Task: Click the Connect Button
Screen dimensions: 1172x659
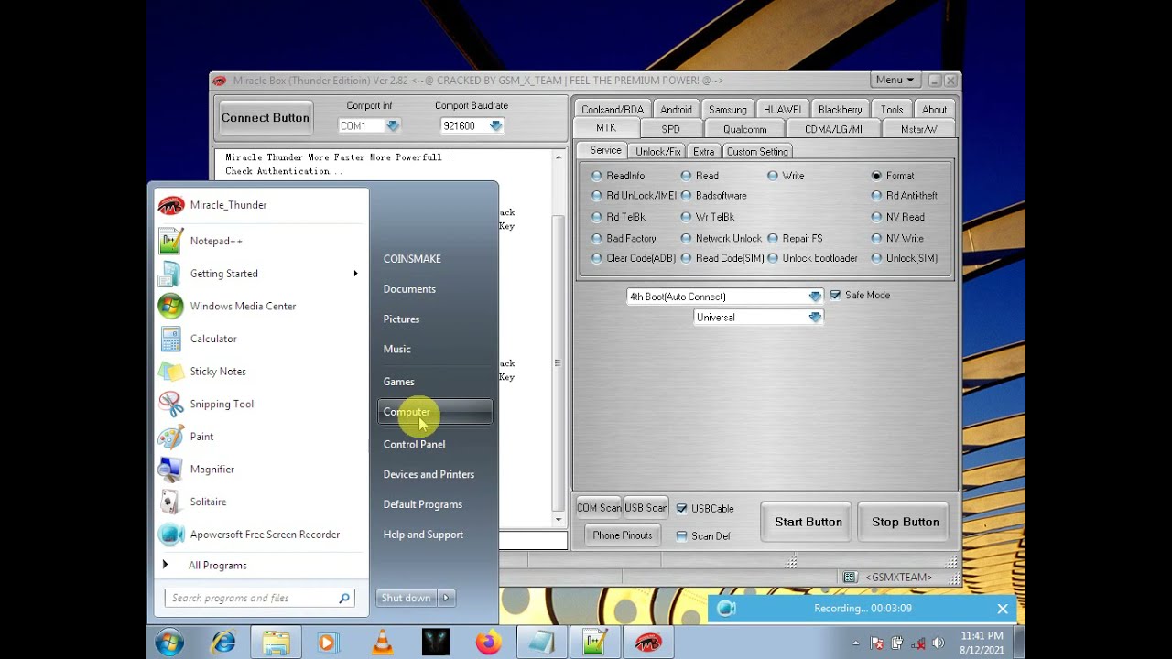Action: 266,118
